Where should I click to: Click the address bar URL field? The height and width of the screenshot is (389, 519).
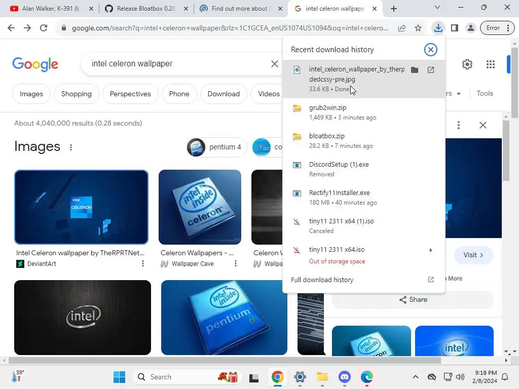[230, 28]
